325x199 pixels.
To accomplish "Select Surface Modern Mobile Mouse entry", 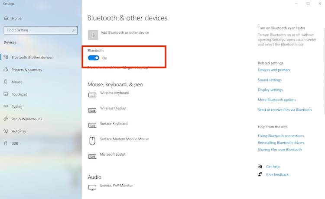I will (x=124, y=139).
